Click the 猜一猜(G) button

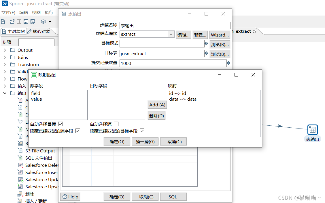(x=145, y=141)
